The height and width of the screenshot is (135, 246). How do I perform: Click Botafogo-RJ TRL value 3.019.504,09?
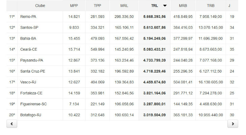click(154, 115)
